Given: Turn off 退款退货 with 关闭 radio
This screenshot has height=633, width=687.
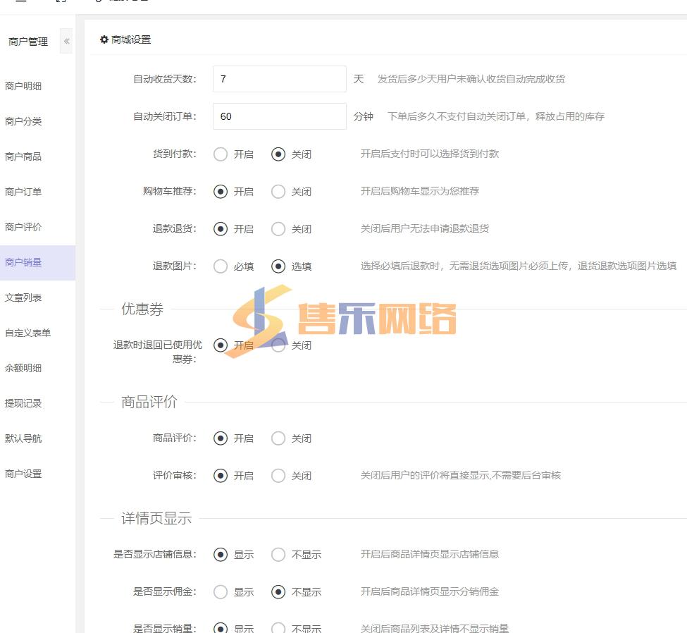Looking at the screenshot, I should tap(278, 229).
